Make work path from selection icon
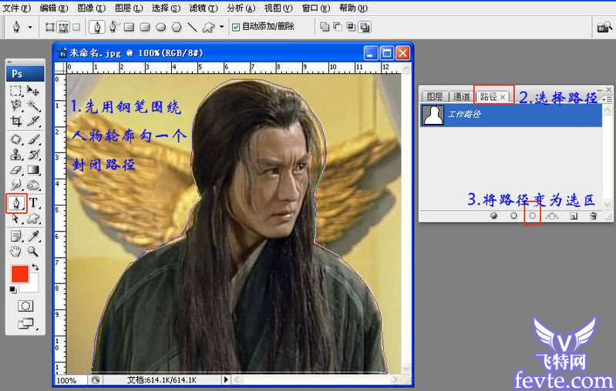This screenshot has height=391, width=616. [552, 216]
